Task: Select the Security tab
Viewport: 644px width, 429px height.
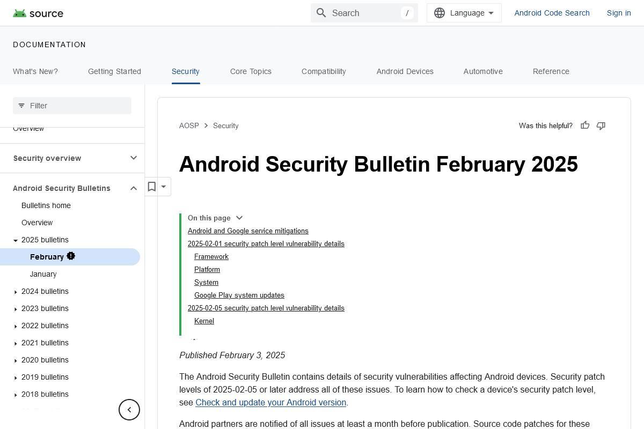Action: pos(186,71)
